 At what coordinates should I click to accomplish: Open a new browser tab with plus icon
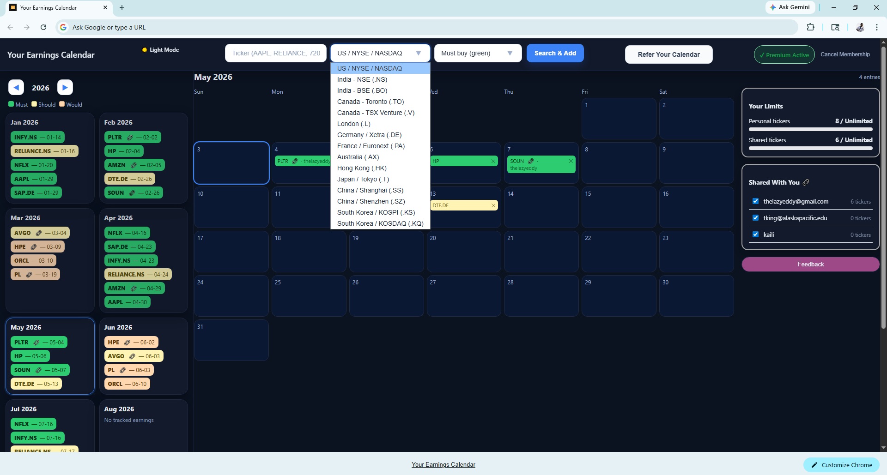pyautogui.click(x=122, y=7)
